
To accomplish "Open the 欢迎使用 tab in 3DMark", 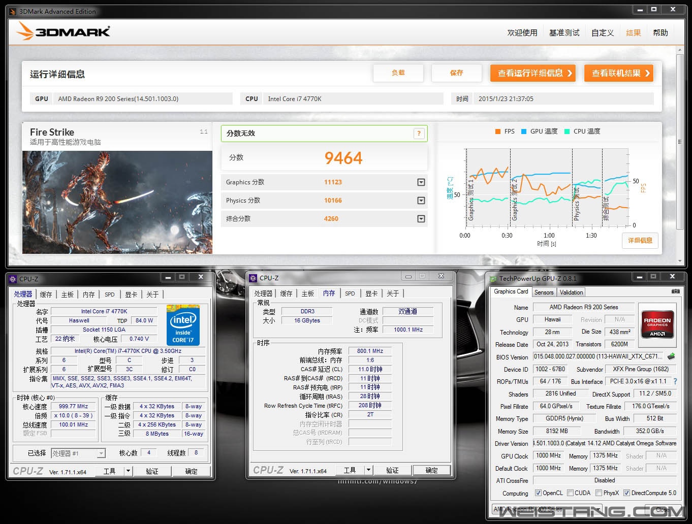I will [x=522, y=32].
